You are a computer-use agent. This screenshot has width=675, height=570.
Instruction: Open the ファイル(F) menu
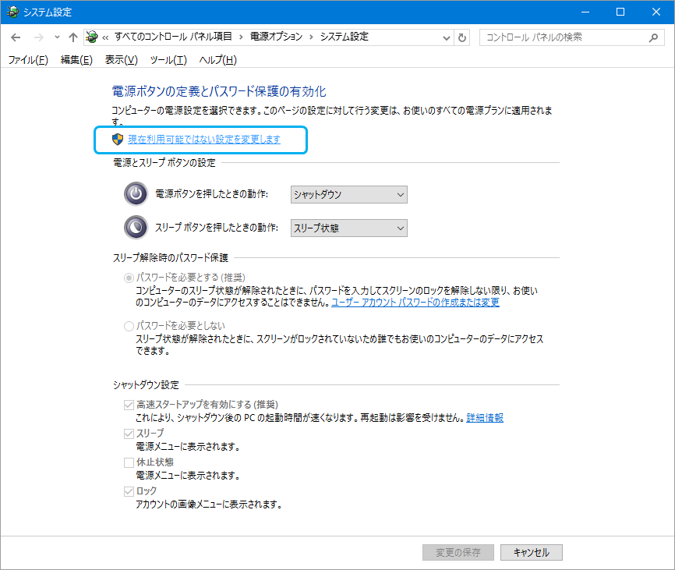coord(27,60)
